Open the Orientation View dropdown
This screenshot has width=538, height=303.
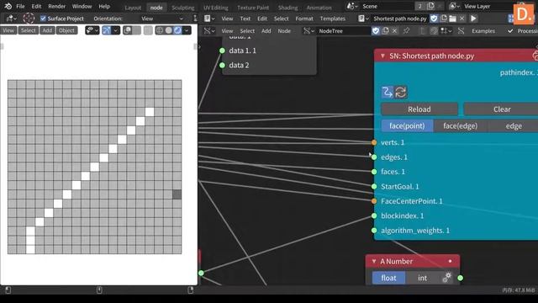pos(161,19)
